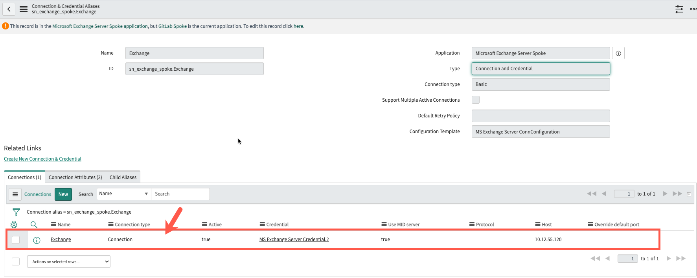
Task: Select the Exchange row checkbox
Action: 16,240
